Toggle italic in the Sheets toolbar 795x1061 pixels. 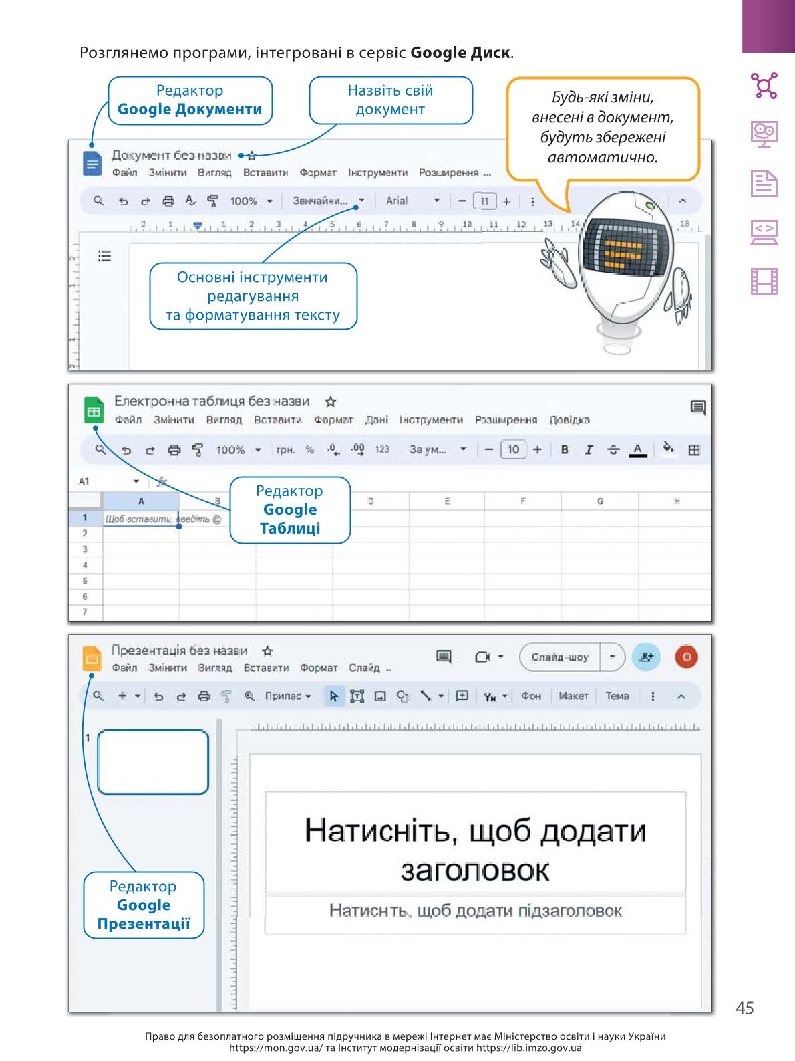click(x=589, y=450)
